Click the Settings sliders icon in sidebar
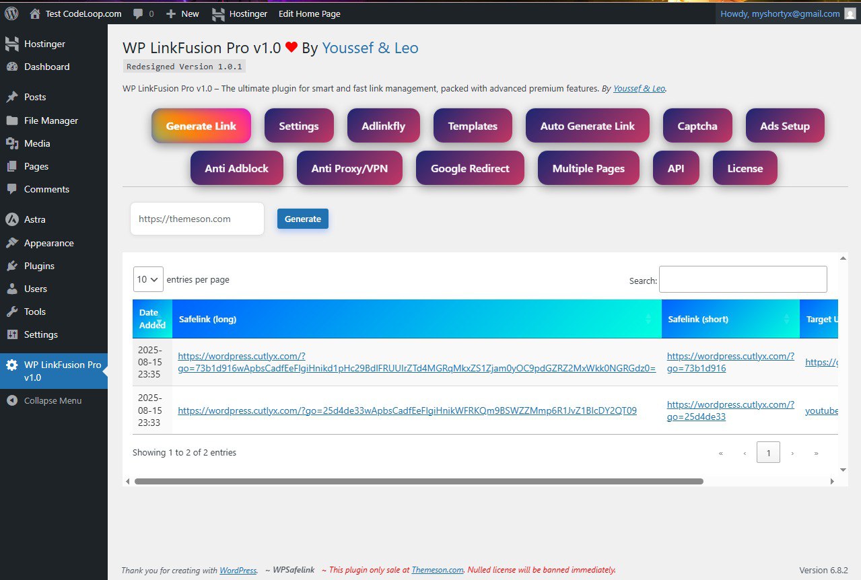The height and width of the screenshot is (580, 861). [x=11, y=334]
